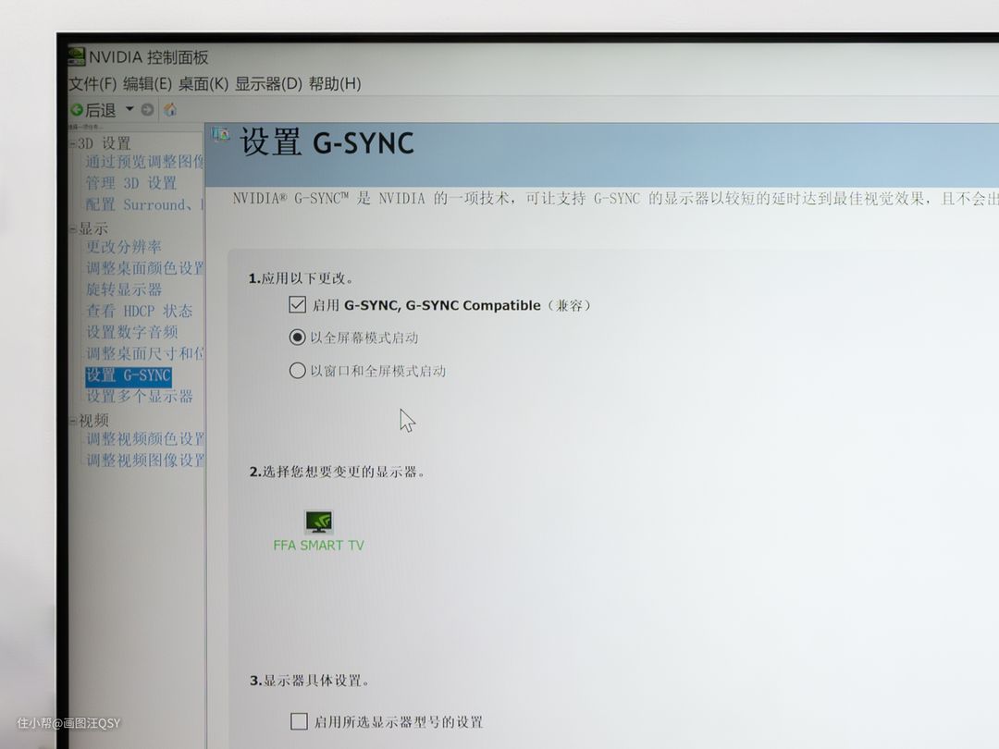This screenshot has height=749, width=999.
Task: Click the 视频 category label
Action: click(93, 421)
